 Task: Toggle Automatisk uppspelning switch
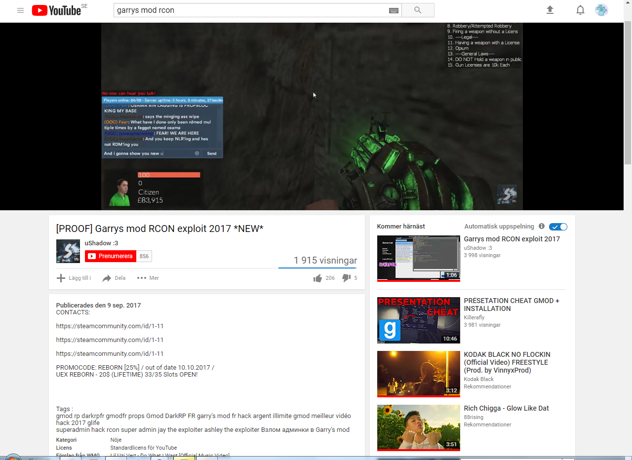point(558,227)
